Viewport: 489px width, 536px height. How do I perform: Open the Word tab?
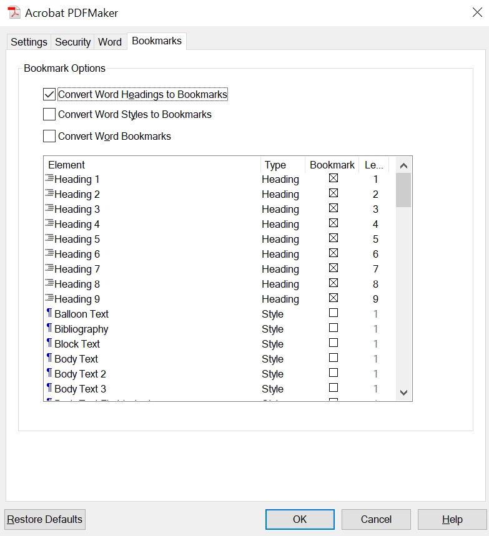click(x=110, y=42)
